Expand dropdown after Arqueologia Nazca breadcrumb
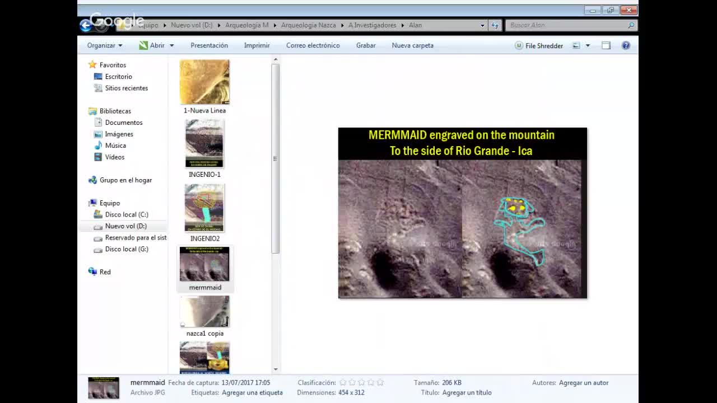This screenshot has height=403, width=717. tap(342, 25)
